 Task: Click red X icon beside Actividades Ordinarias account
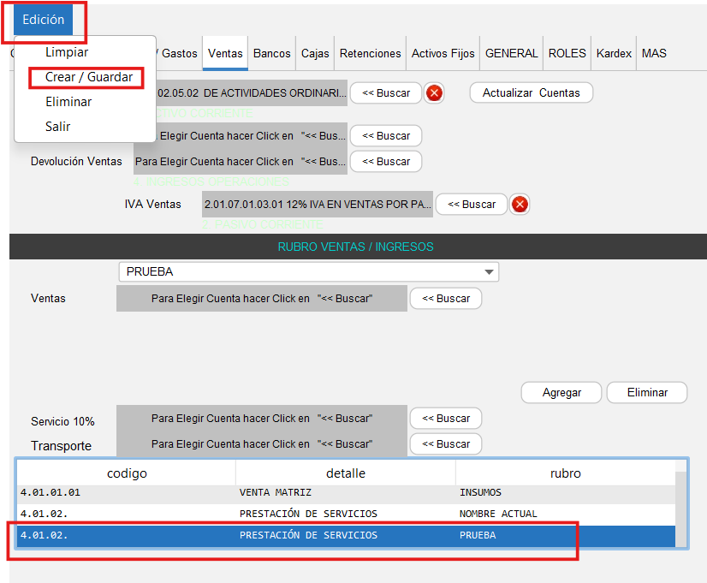[x=434, y=93]
